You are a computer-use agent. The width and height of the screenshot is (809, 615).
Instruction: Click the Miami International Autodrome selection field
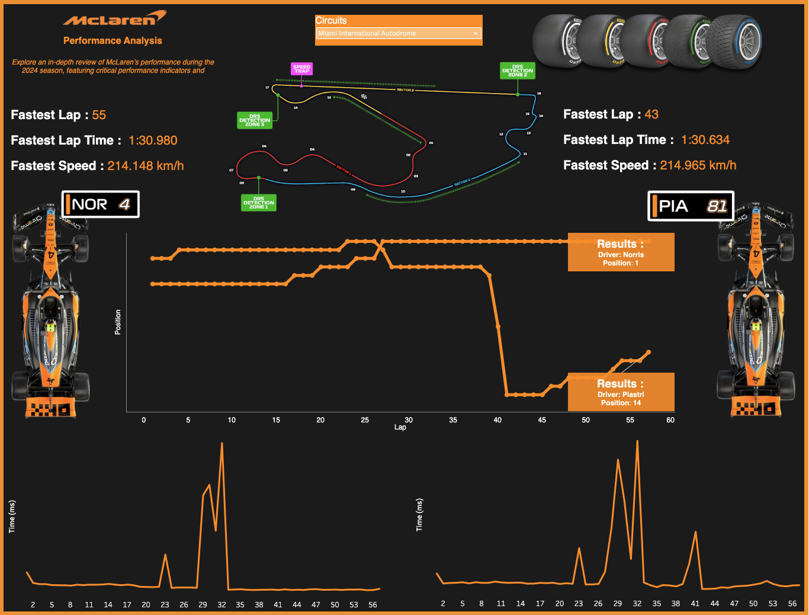click(x=394, y=34)
